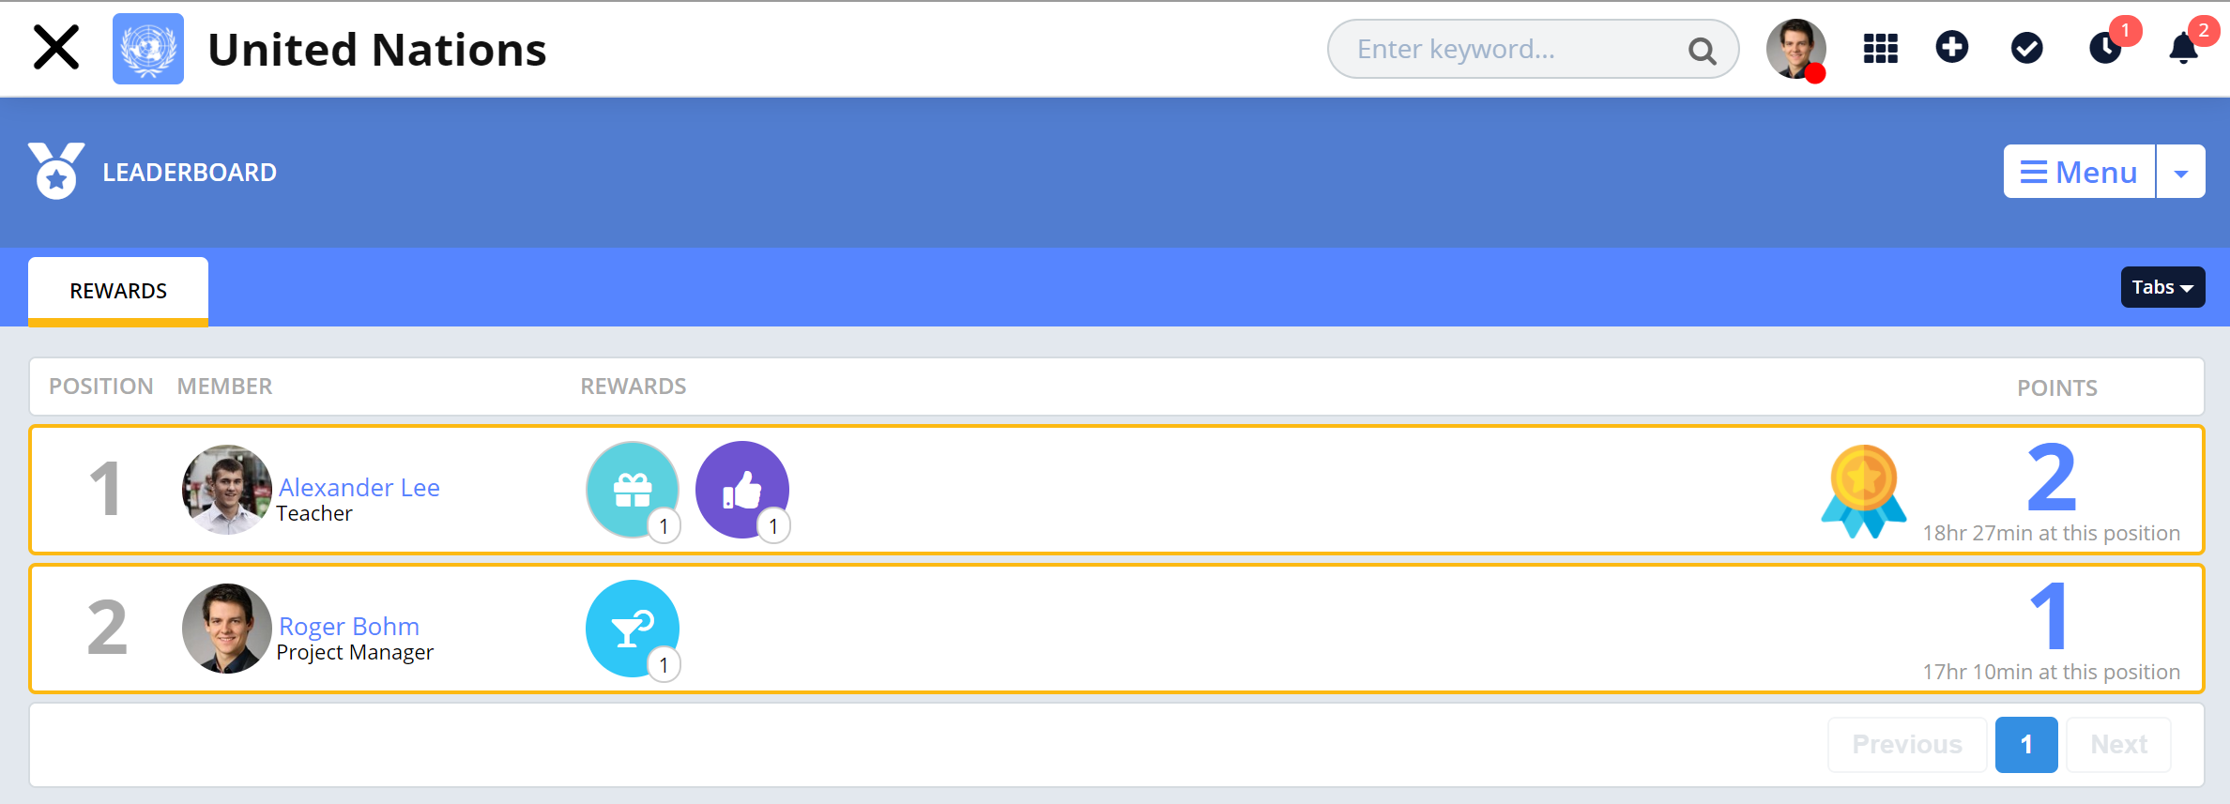Screen dimensions: 2230x804
Task: Open the apps grid icon
Action: (1880, 49)
